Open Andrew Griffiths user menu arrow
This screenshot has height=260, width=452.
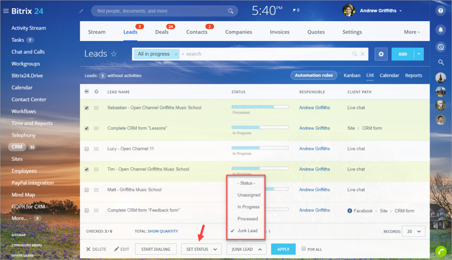(401, 11)
